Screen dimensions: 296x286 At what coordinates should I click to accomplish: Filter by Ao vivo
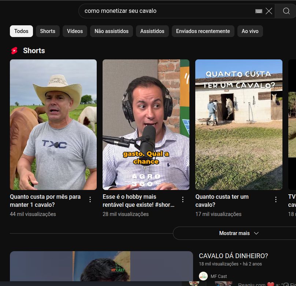[250, 31]
